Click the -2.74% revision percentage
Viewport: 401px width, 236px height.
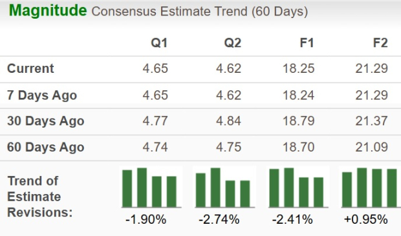[x=219, y=219]
